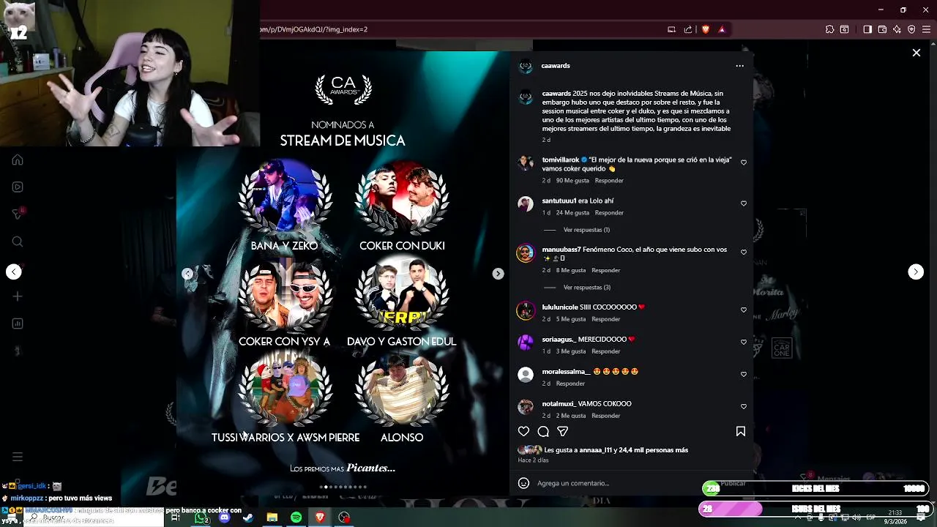This screenshot has width=937, height=527.
Task: Open the Brave main menu
Action: (x=927, y=29)
